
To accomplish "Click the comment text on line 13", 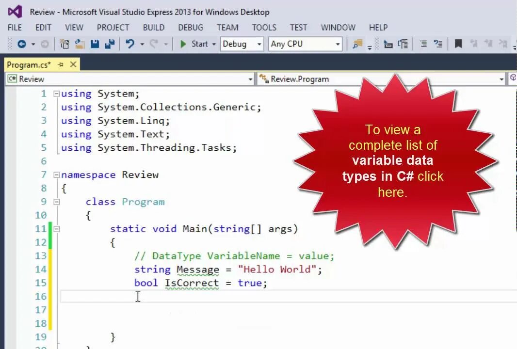I will click(234, 256).
